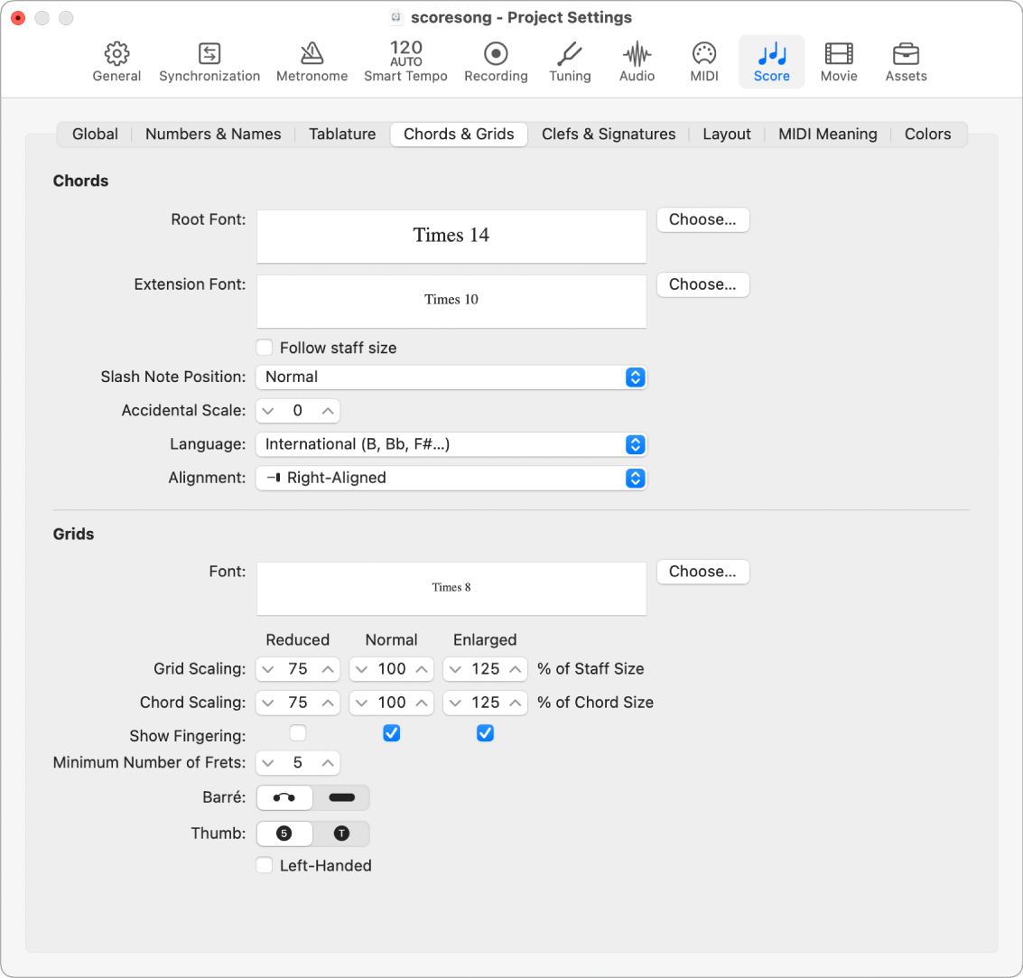Click Choose button for Grids Font
Image resolution: width=1023 pixels, height=978 pixels.
click(702, 572)
